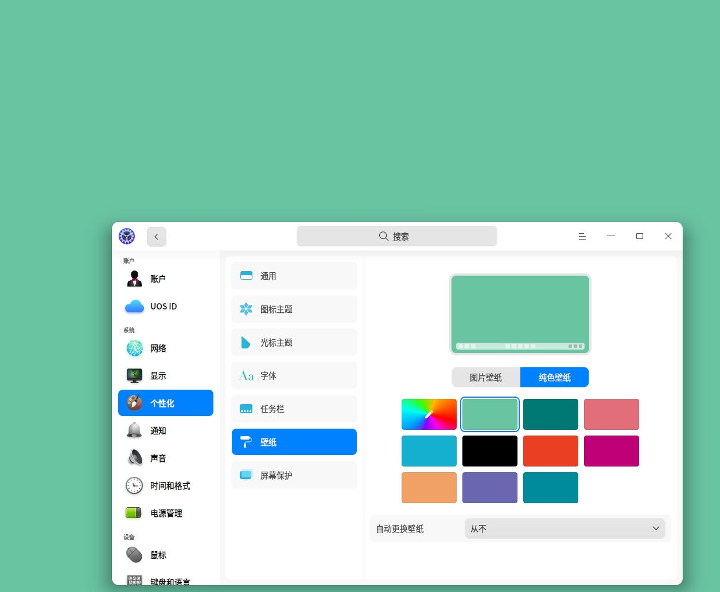Open 电源管理 battery icon

(134, 513)
